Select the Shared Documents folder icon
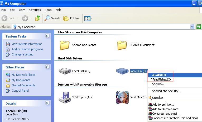The image size is (202, 122). pyautogui.click(x=65, y=45)
